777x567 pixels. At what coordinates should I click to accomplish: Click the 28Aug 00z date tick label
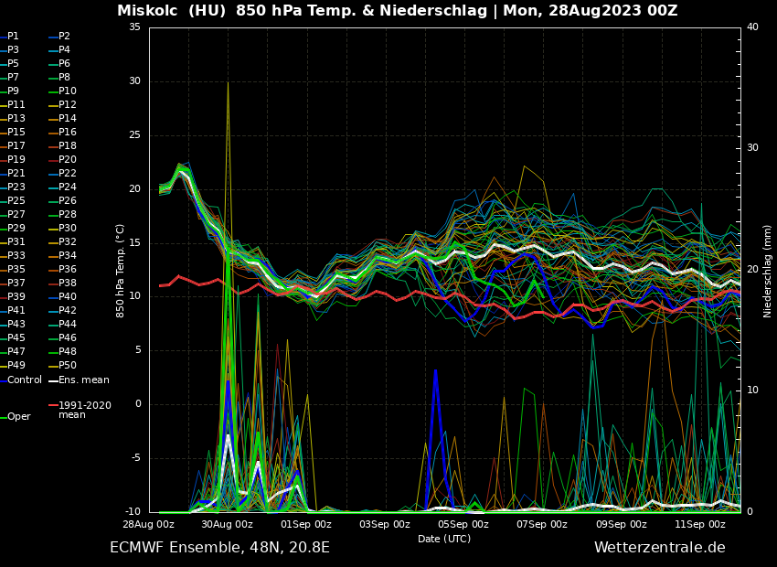[x=149, y=524]
